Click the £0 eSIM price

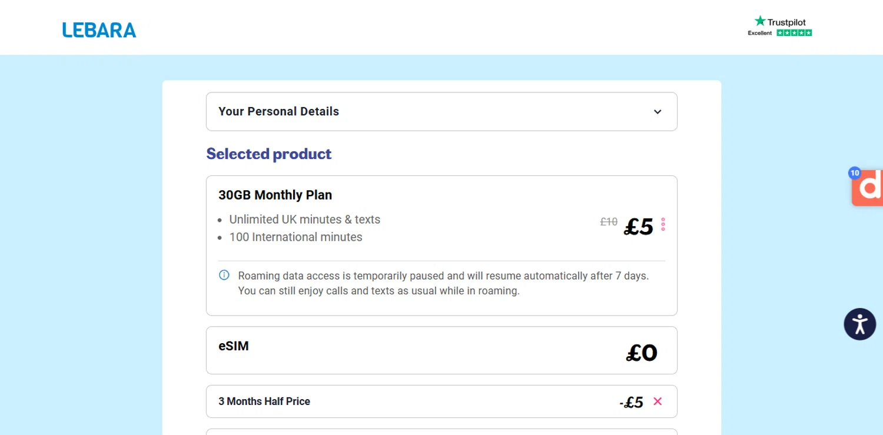[642, 353]
